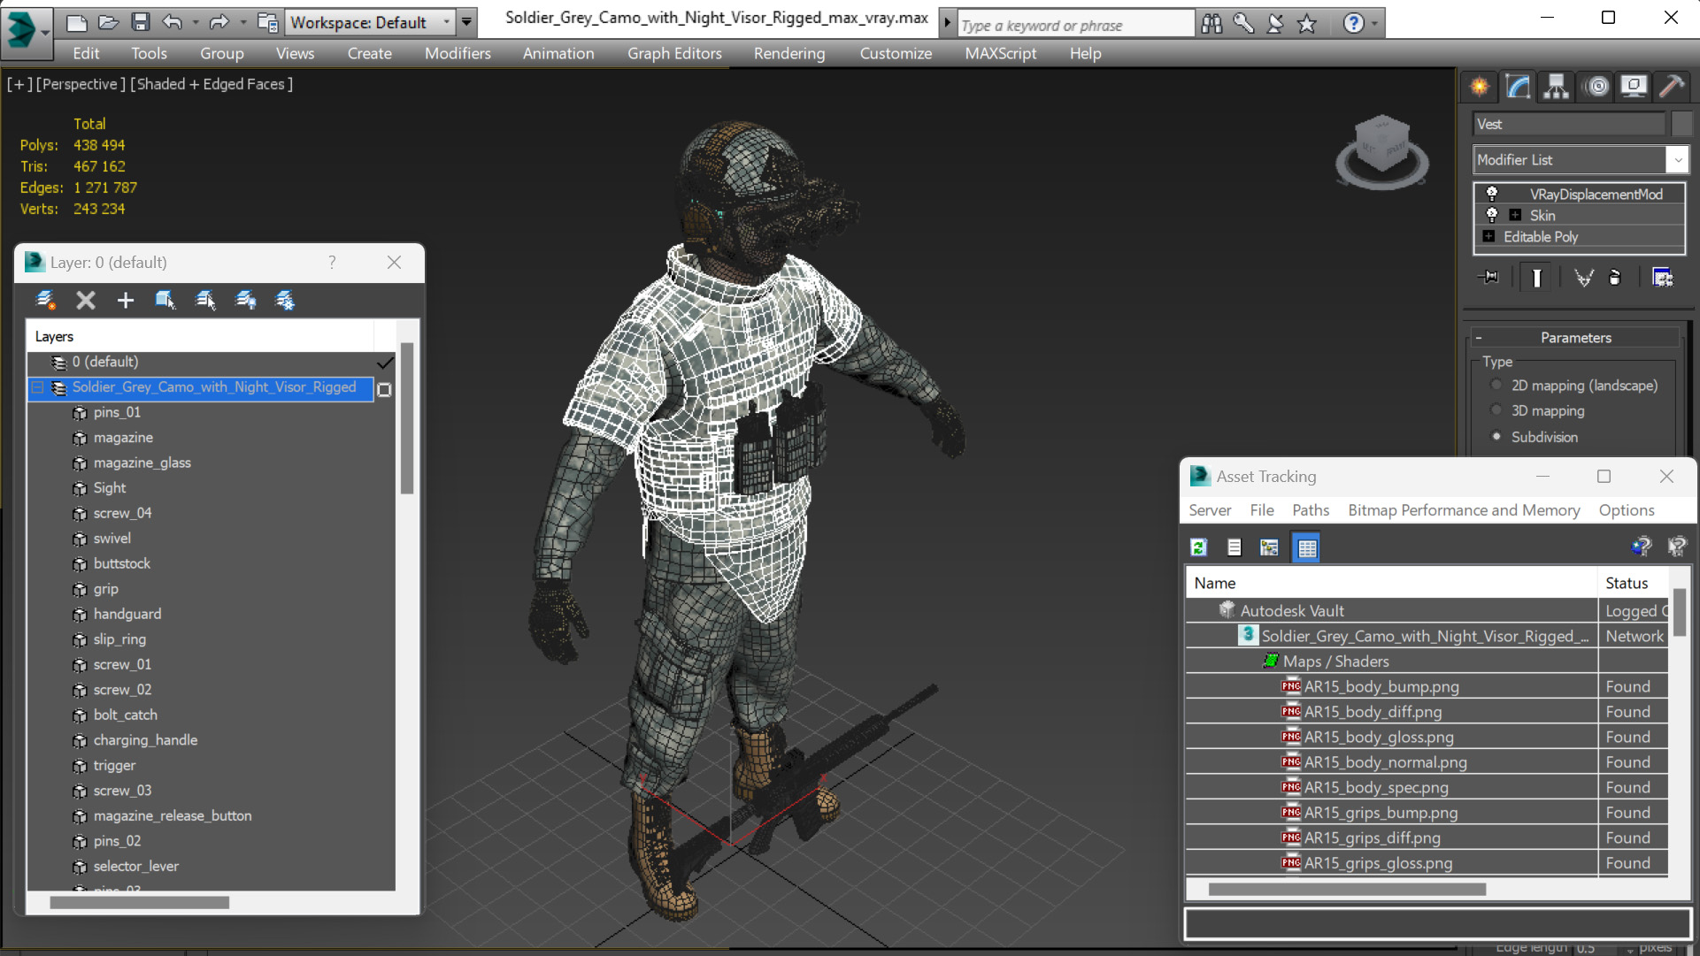Open the undo history dropdown arrow
Image resolution: width=1700 pixels, height=956 pixels.
(195, 22)
